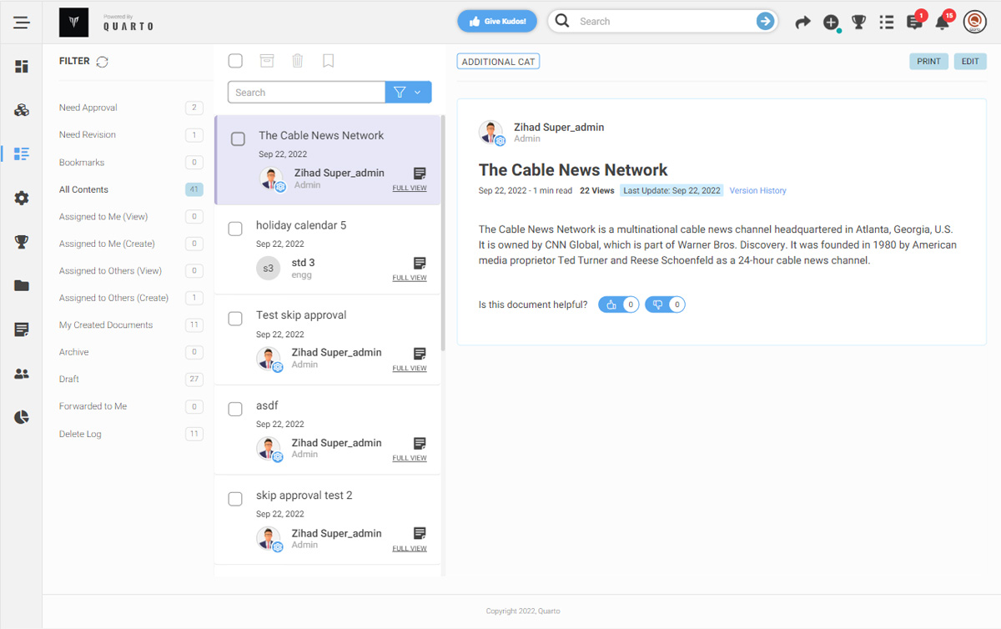1001x629 pixels.
Task: Click the bookmark toolbar icon
Action: [329, 60]
